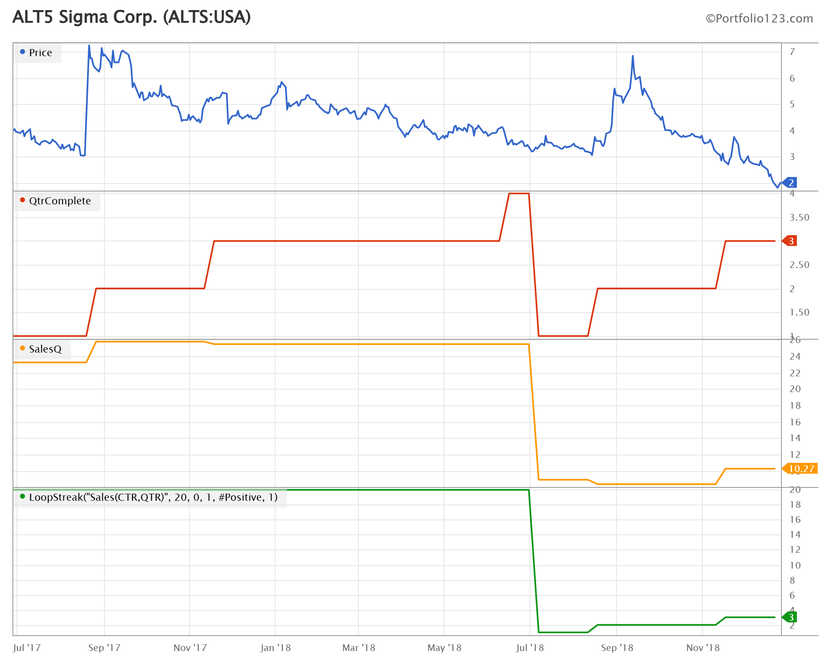This screenshot has width=831, height=666.
Task: Click the green LoopStreak legend dot
Action: tap(22, 497)
